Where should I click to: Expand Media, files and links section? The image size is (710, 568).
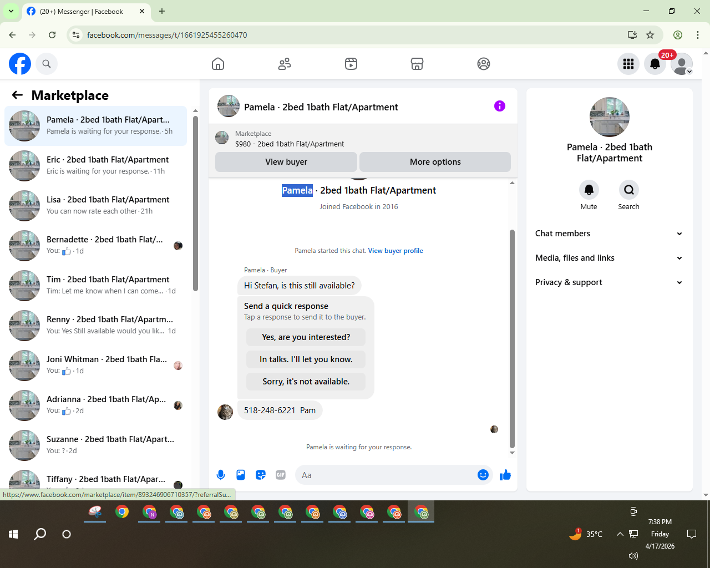tap(609, 258)
